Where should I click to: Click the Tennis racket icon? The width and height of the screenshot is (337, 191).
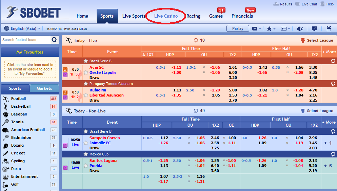(x=5, y=122)
